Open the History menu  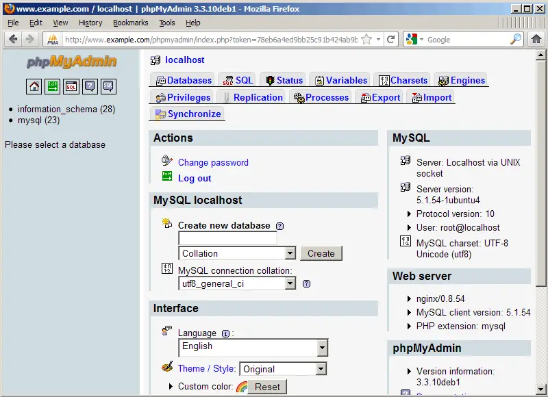click(90, 23)
